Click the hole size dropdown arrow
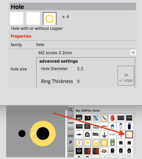 (x=133, y=52)
